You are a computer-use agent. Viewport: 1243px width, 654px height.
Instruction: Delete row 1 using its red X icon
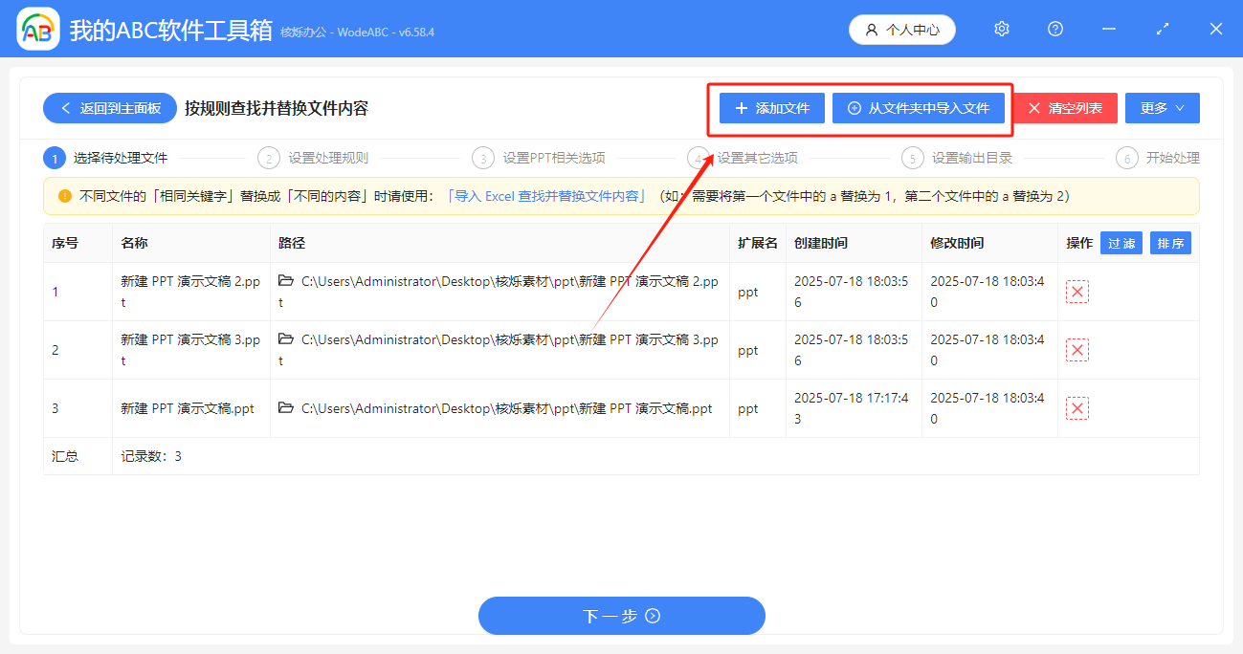(1077, 291)
